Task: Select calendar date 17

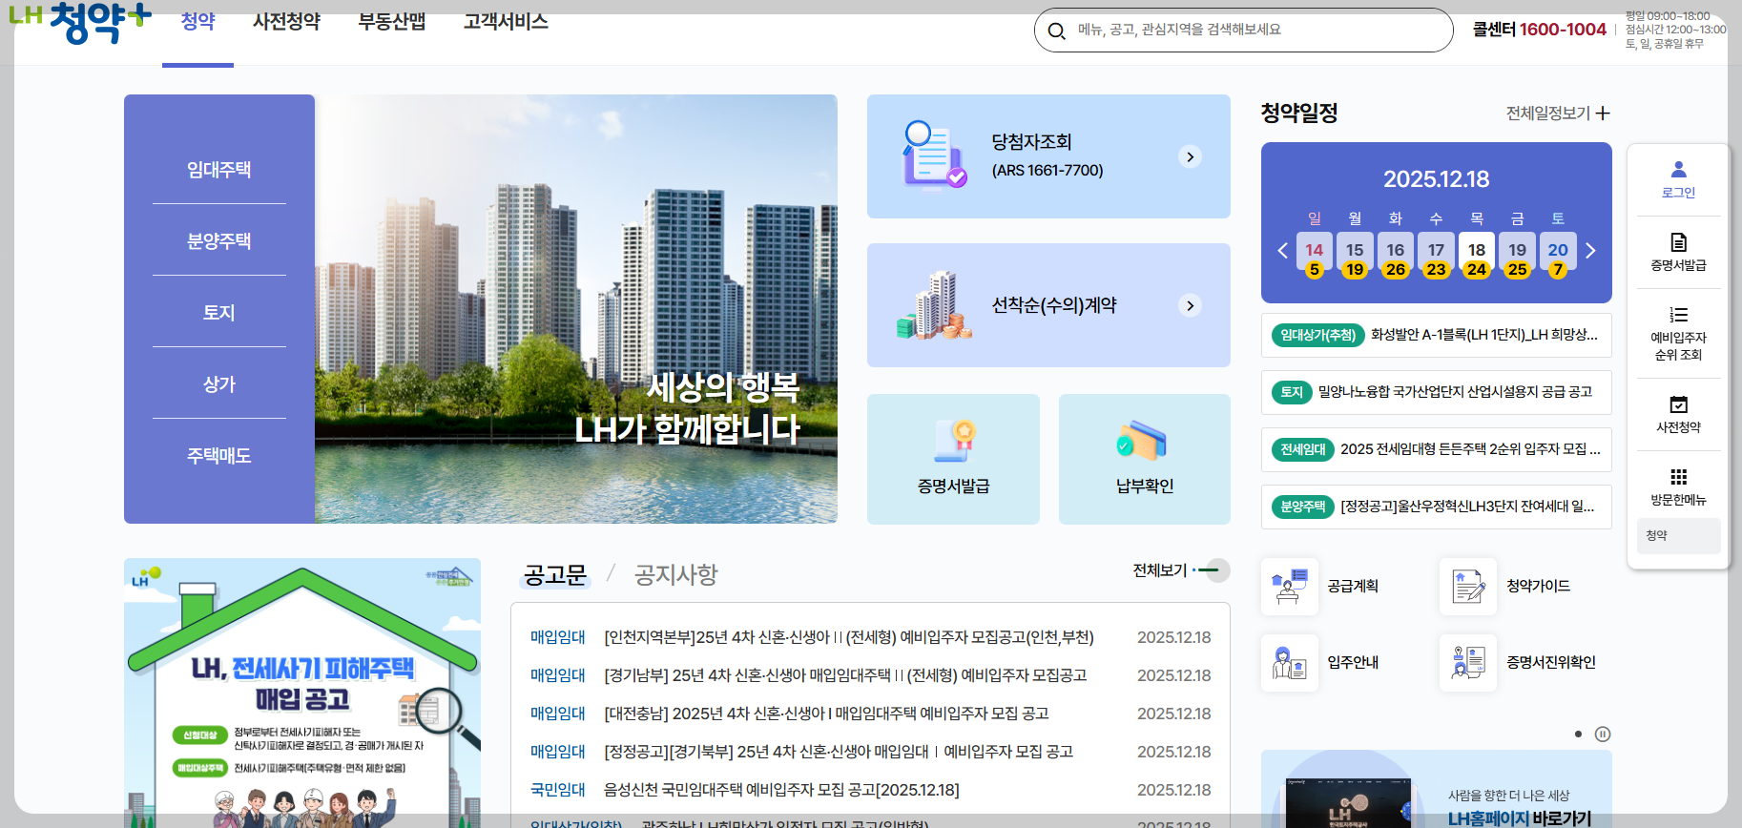Action: (1436, 250)
